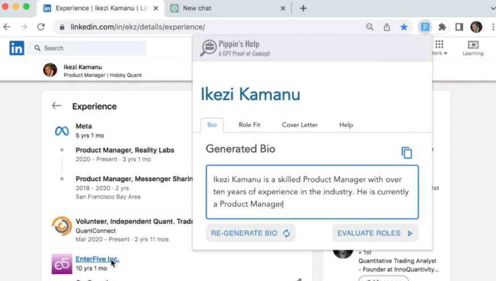The height and width of the screenshot is (281, 496).
Task: Open the Learning icon in LinkedIn nav
Action: pos(473,48)
